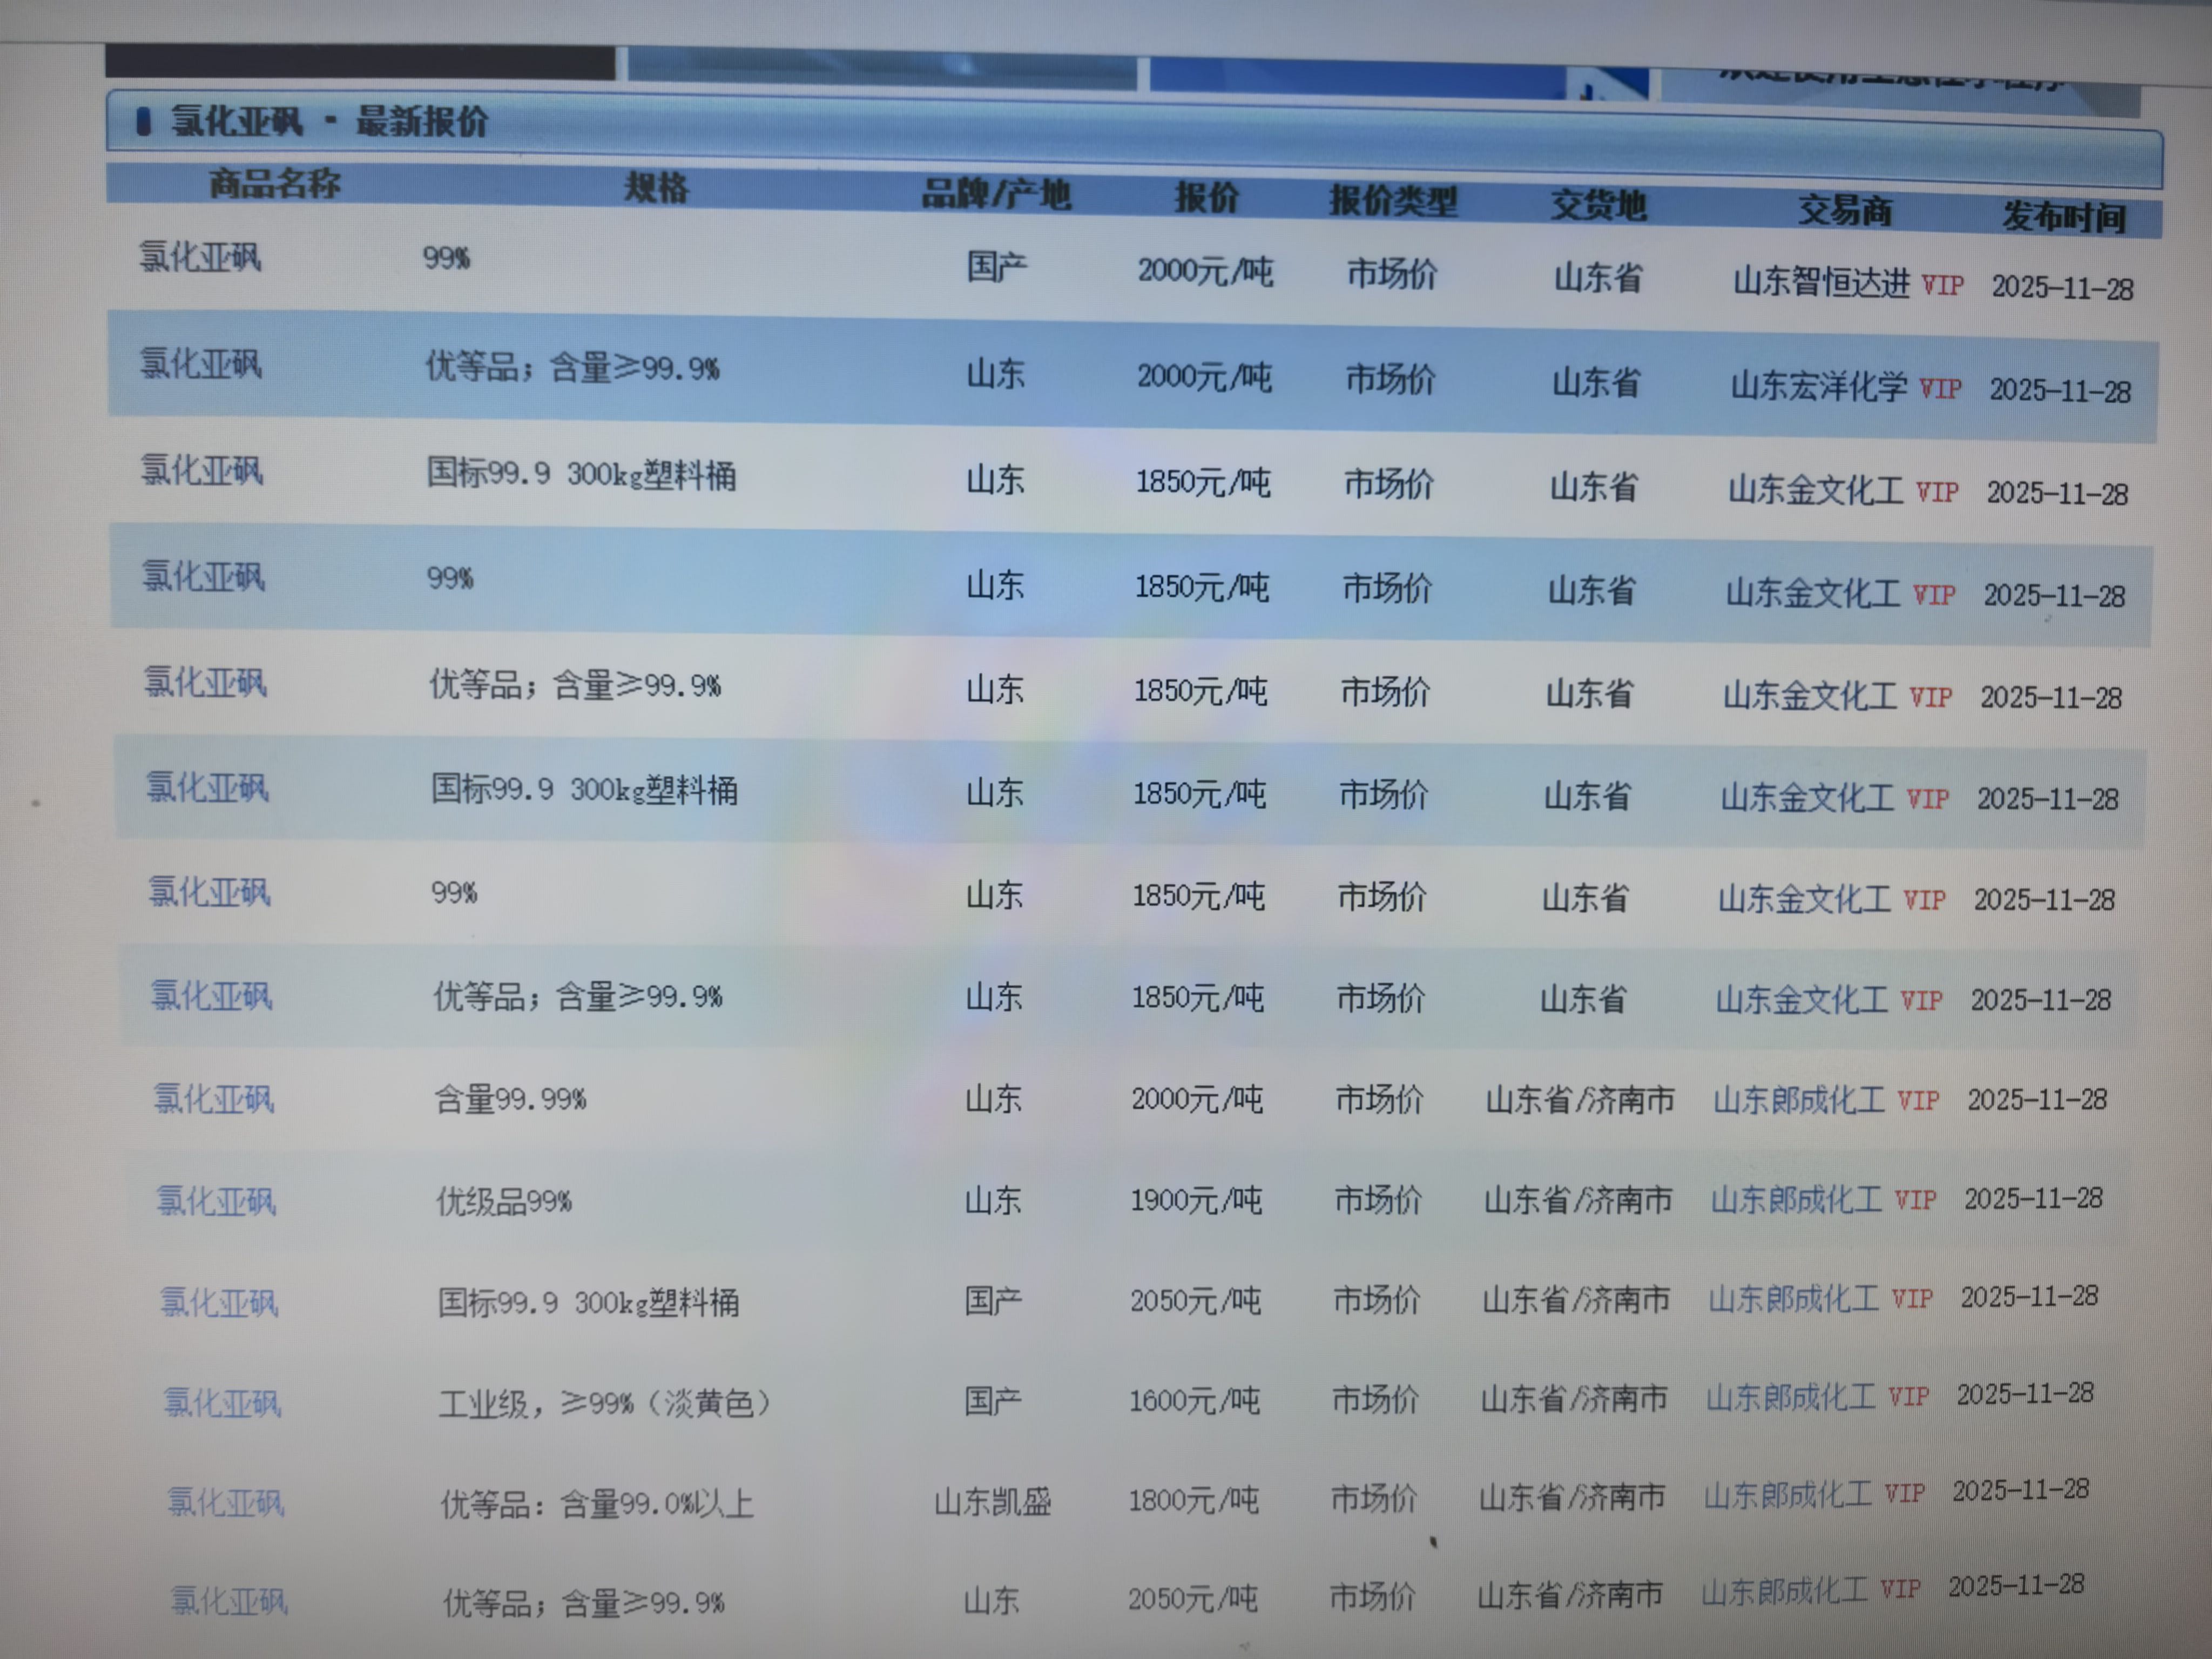2212x1659 pixels.
Task: Open the dark banner at top left
Action: [x=360, y=62]
